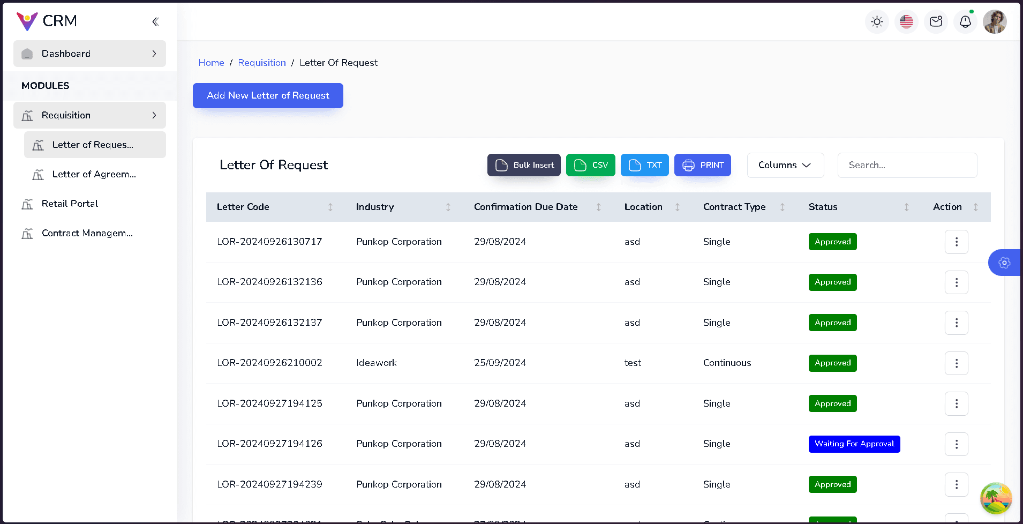
Task: Toggle light/dark theme sun icon
Action: [x=877, y=22]
